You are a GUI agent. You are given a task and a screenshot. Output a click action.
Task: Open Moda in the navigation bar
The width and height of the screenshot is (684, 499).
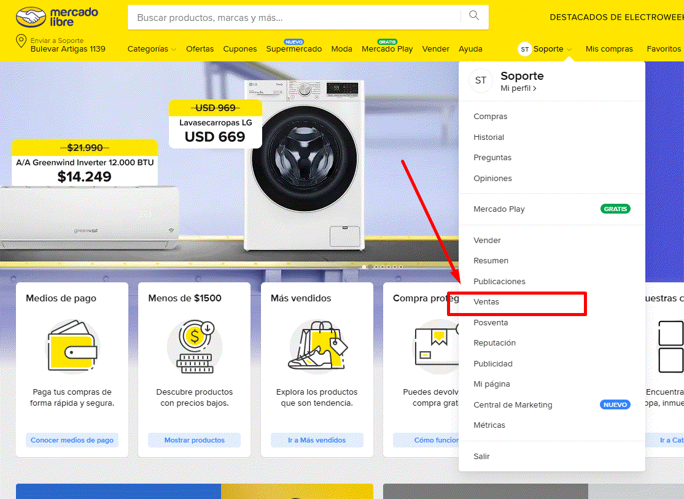point(341,49)
